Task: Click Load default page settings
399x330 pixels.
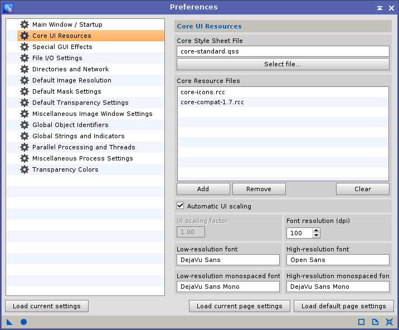Action: (x=343, y=306)
